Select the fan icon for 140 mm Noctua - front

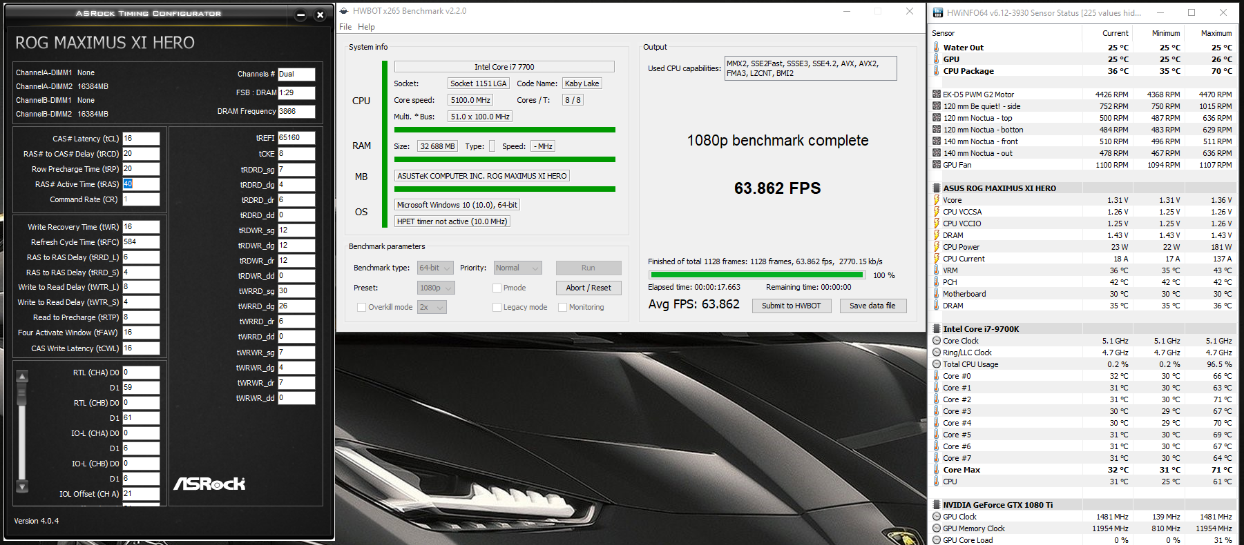coord(937,141)
